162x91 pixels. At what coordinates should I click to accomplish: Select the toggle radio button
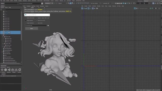[x=11, y=72]
